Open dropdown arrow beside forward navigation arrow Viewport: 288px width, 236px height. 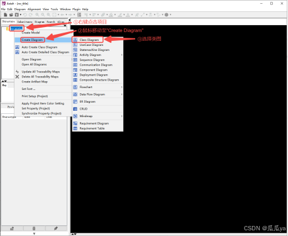[x=74, y=14]
